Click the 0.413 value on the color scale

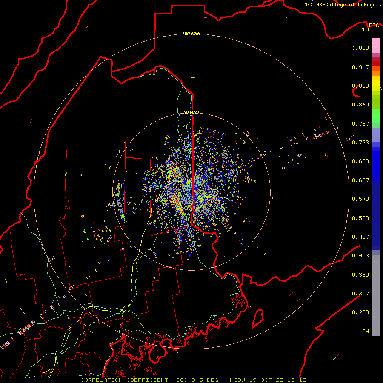pyautogui.click(x=360, y=256)
